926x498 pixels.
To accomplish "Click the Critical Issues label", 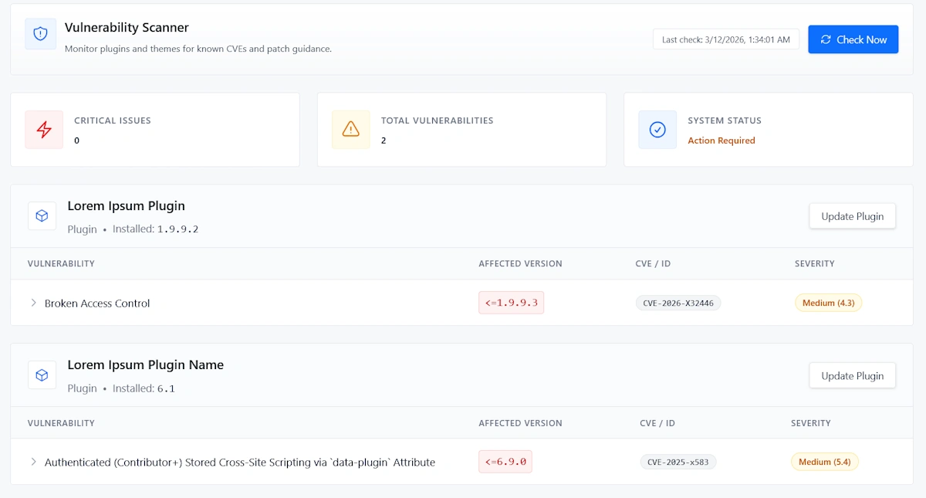I will tap(113, 120).
